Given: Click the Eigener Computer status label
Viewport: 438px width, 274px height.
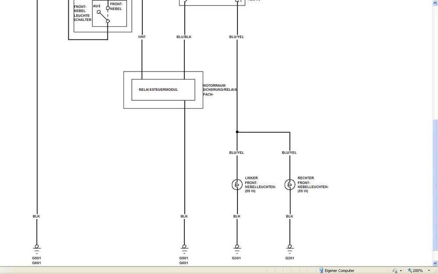Looking at the screenshot, I should point(339,270).
